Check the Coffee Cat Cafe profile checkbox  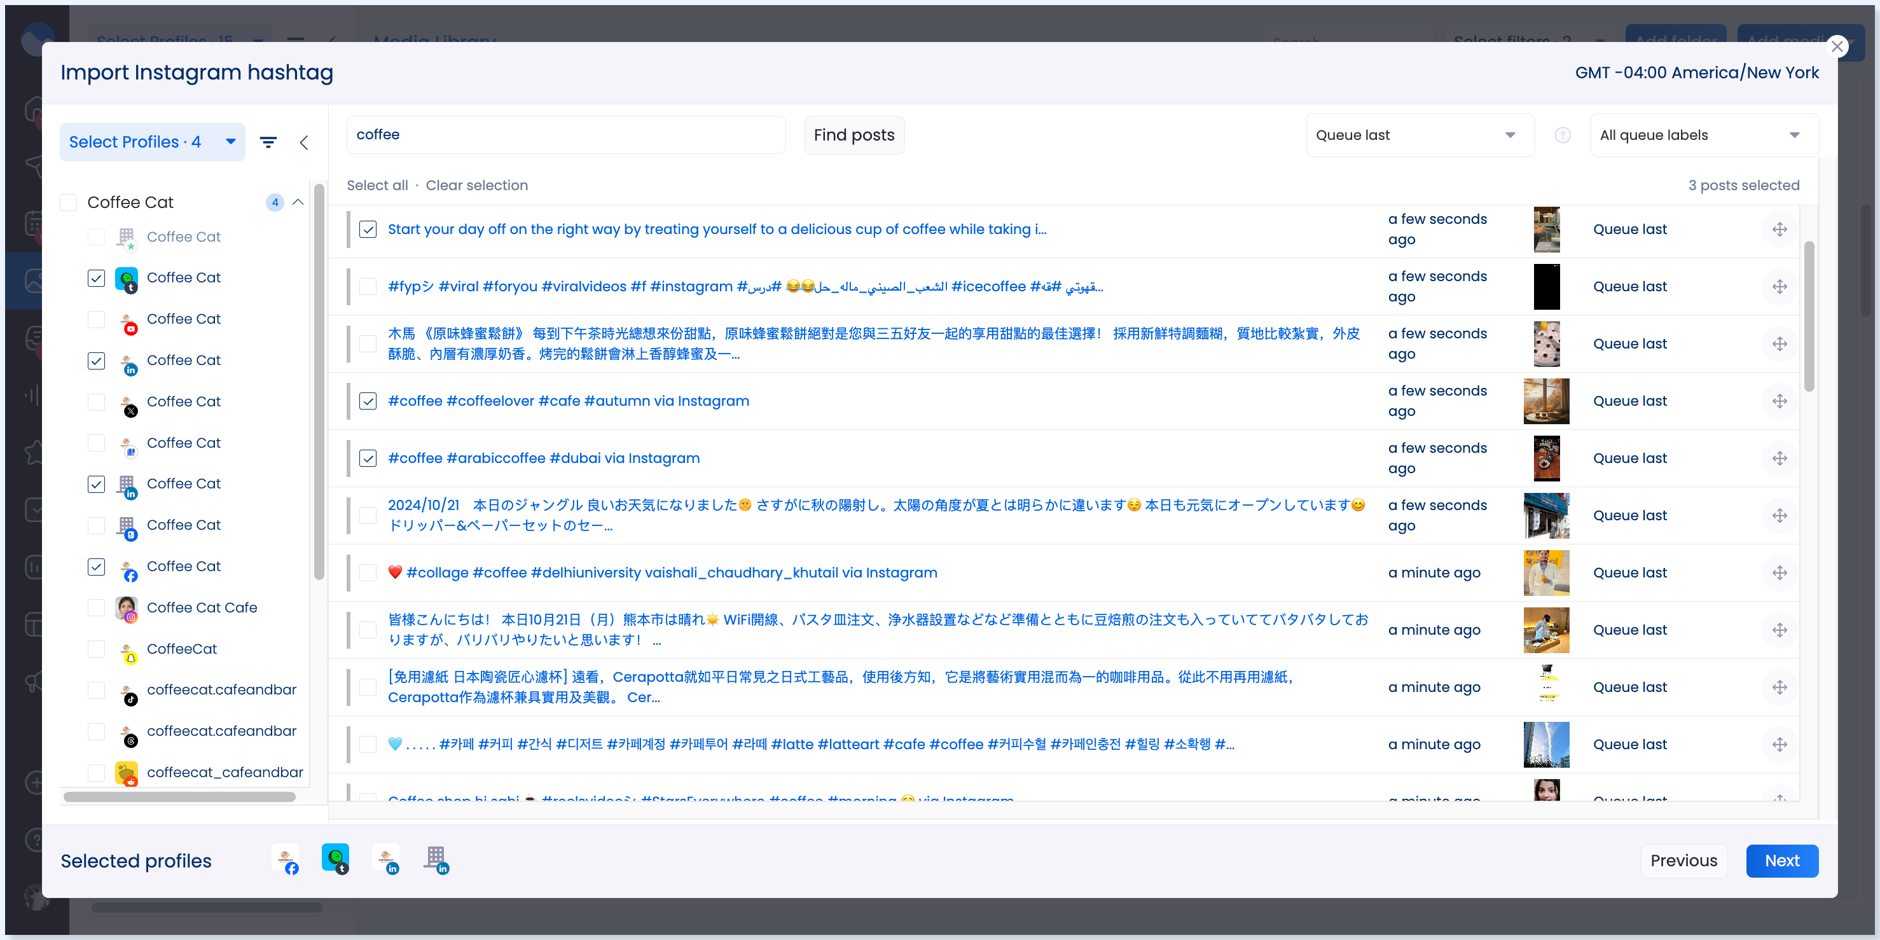[96, 608]
